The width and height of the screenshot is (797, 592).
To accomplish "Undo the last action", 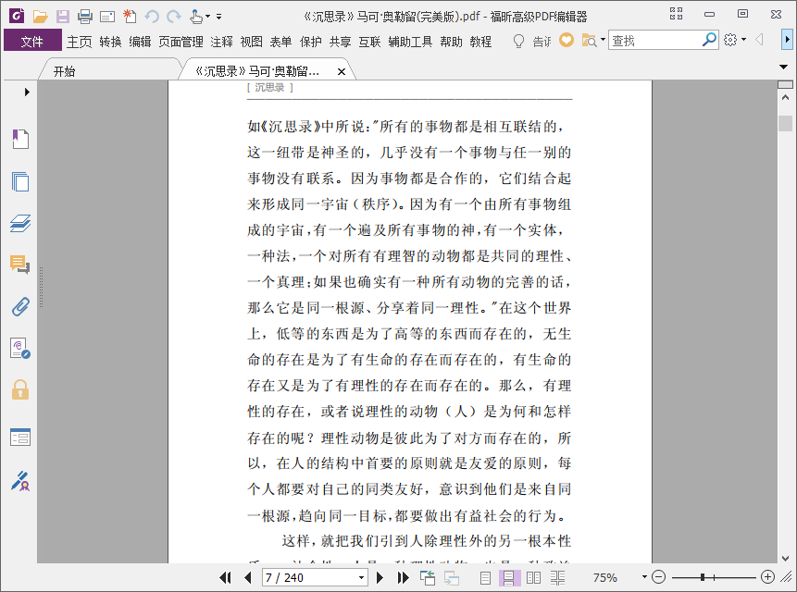I will point(152,17).
